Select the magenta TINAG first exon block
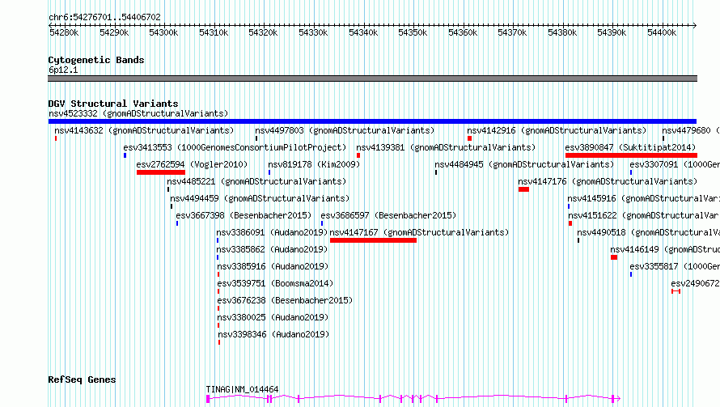Viewport: 720px width, 407px height. pyautogui.click(x=208, y=399)
